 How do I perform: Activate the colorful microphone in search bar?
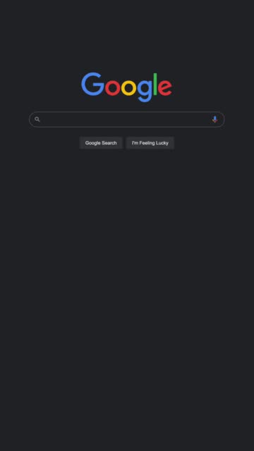pyautogui.click(x=214, y=119)
